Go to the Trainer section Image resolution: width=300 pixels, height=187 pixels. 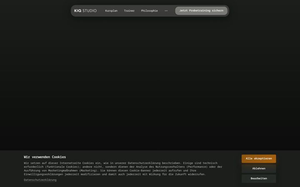coord(129,11)
